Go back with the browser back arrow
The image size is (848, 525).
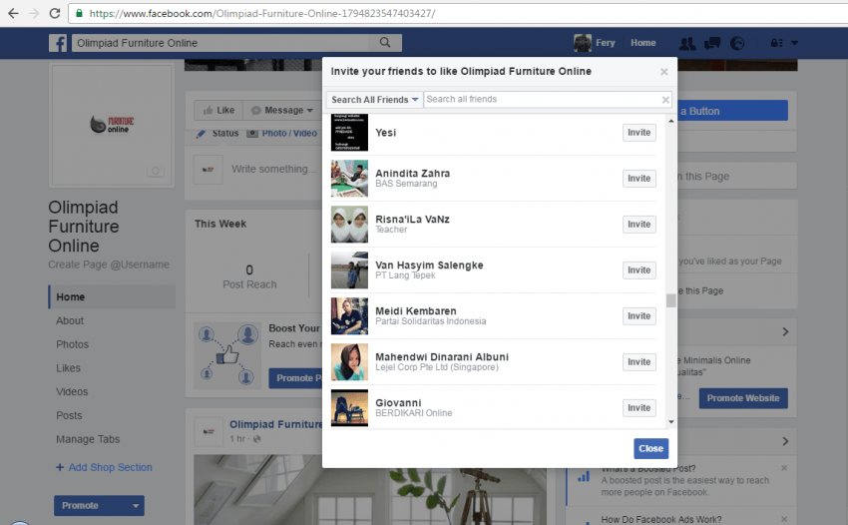(13, 13)
